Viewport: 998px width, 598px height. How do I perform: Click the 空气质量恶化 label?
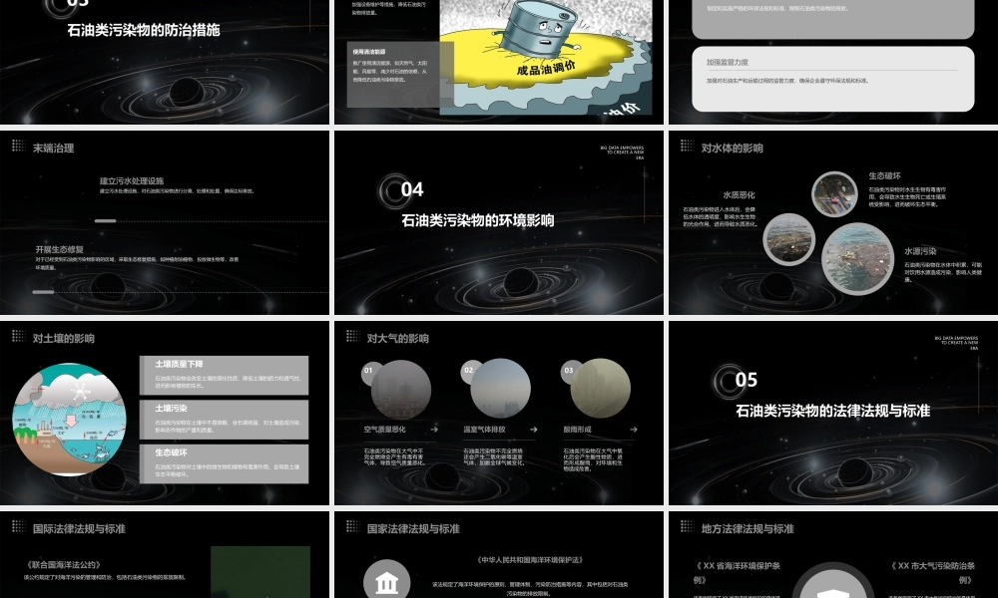click(385, 430)
